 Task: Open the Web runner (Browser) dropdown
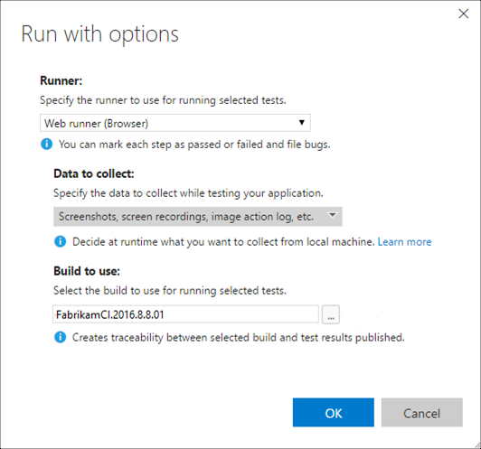tap(175, 123)
